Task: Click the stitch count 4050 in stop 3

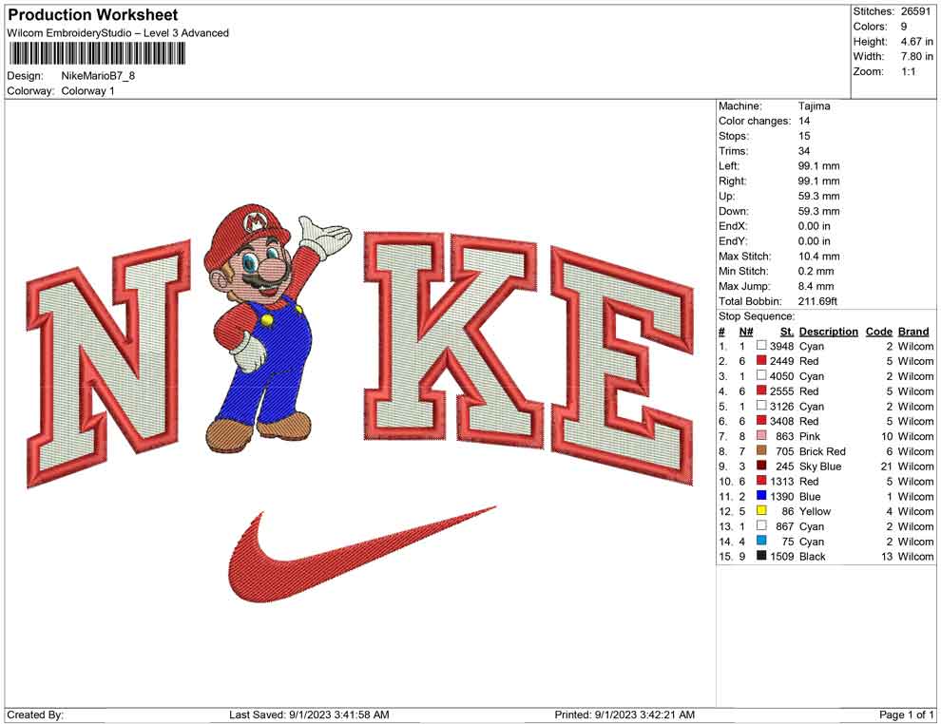Action: pyautogui.click(x=781, y=376)
